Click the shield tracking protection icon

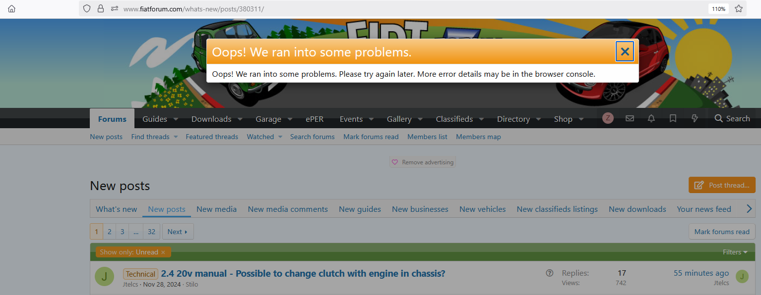[x=87, y=8]
